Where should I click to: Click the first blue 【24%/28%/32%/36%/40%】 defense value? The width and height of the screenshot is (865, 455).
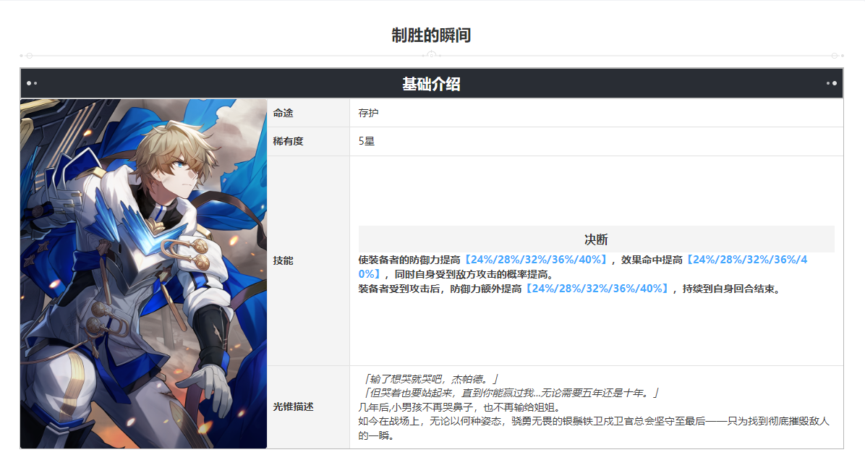point(535,260)
